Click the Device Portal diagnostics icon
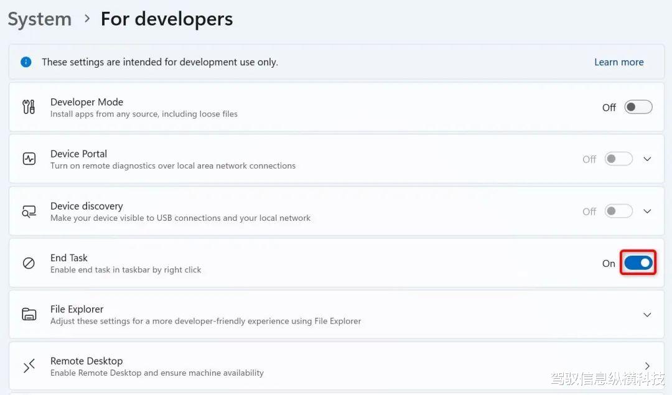 [x=29, y=159]
